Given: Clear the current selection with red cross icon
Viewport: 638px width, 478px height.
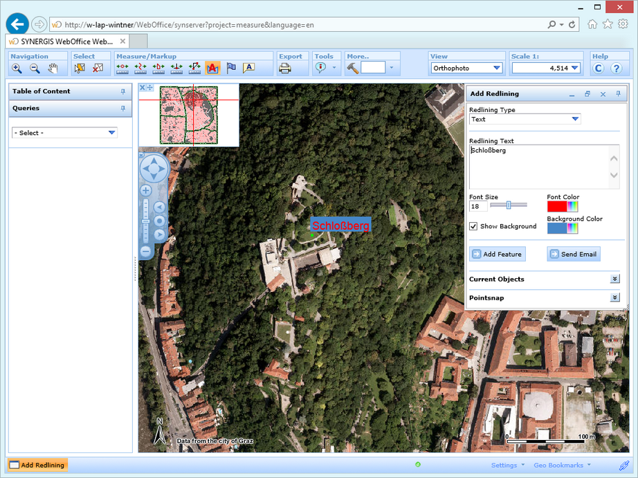Looking at the screenshot, I should tap(98, 68).
